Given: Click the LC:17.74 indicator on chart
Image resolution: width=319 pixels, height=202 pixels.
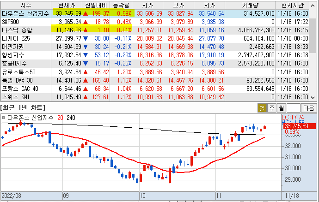Looking at the screenshot, I should click(x=293, y=117).
